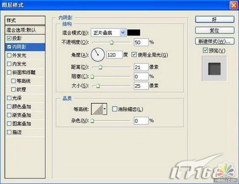Click the 距离 distance slider handle

[100, 67]
